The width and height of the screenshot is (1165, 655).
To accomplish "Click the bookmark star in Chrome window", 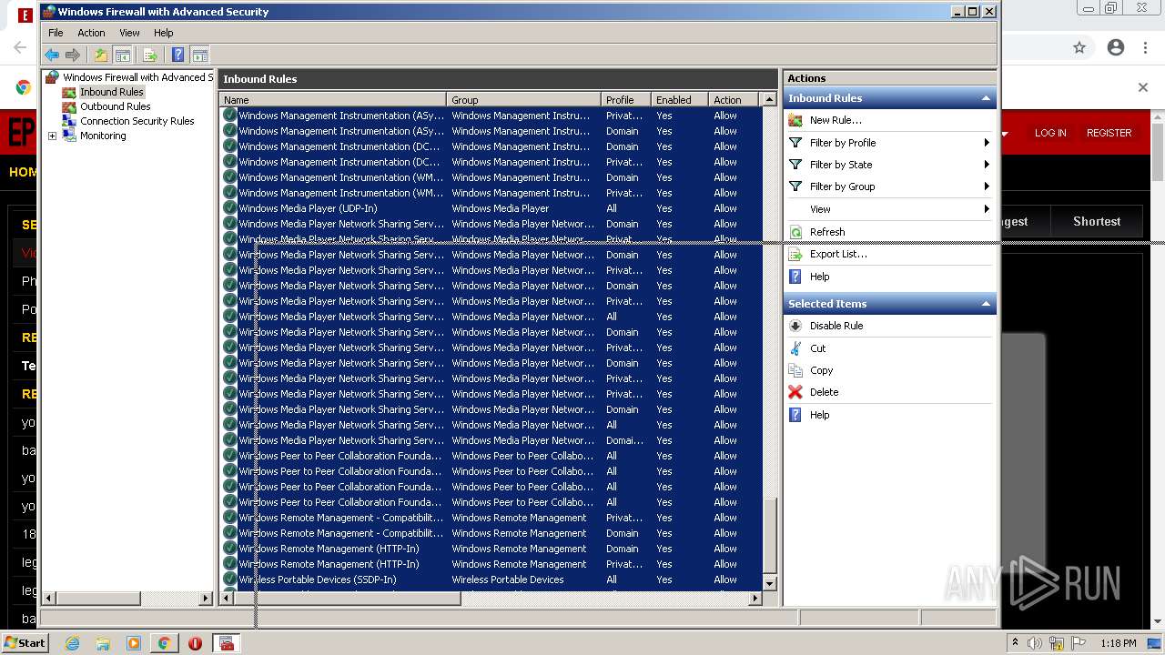I will [1079, 47].
